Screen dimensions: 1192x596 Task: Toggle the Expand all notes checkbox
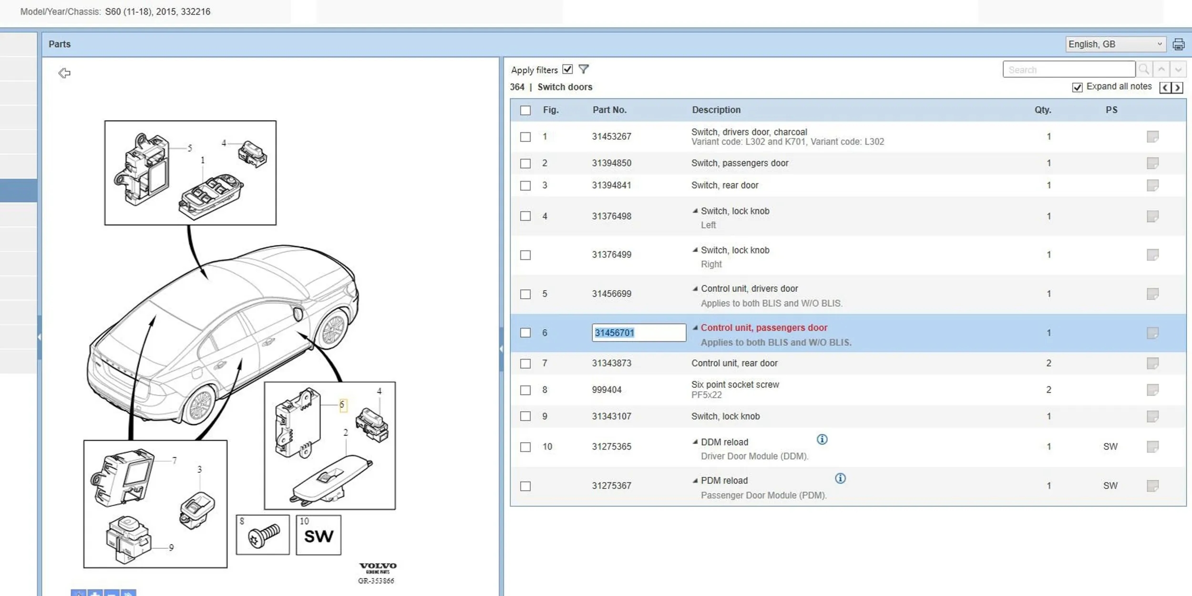(1077, 87)
